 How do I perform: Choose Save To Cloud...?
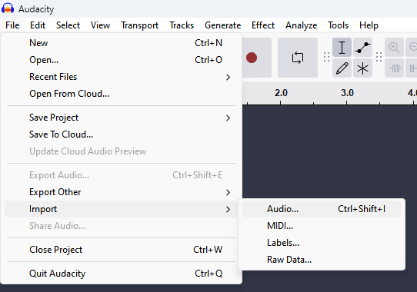point(121,134)
